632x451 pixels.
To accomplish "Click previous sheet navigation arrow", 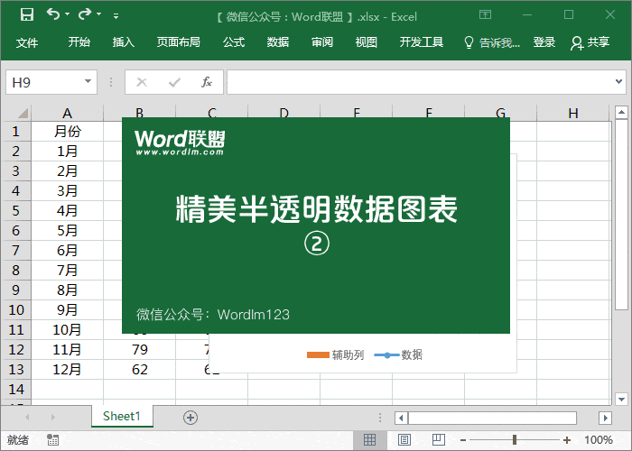I will [x=27, y=417].
